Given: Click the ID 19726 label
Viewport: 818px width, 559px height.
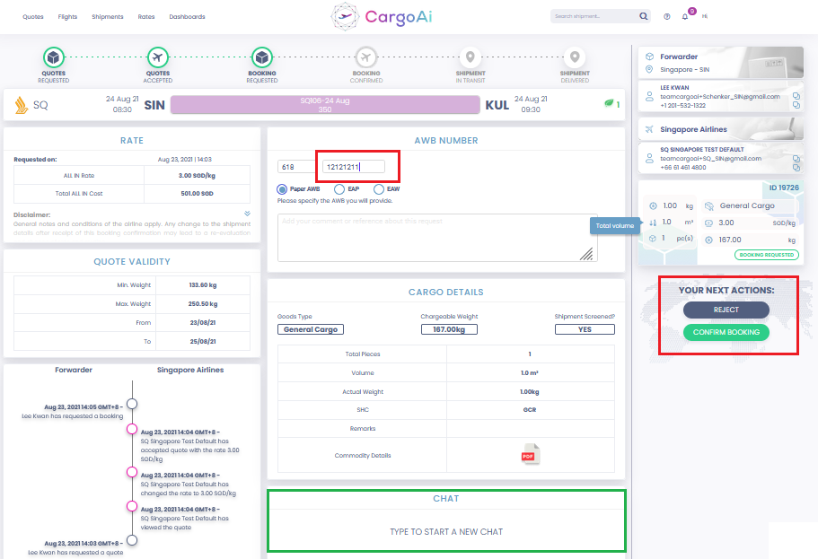Looking at the screenshot, I should coord(784,188).
